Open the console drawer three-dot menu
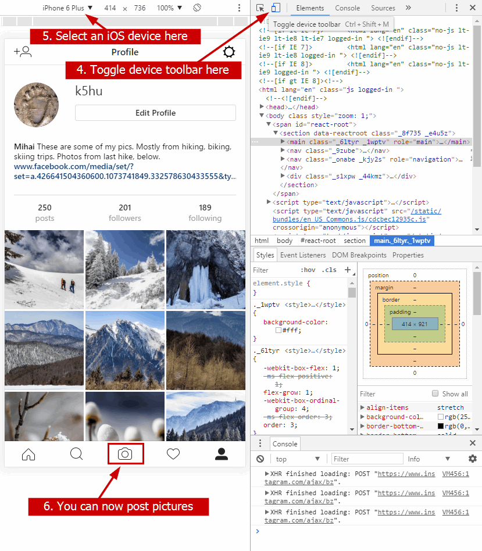The image size is (482, 551). point(260,443)
